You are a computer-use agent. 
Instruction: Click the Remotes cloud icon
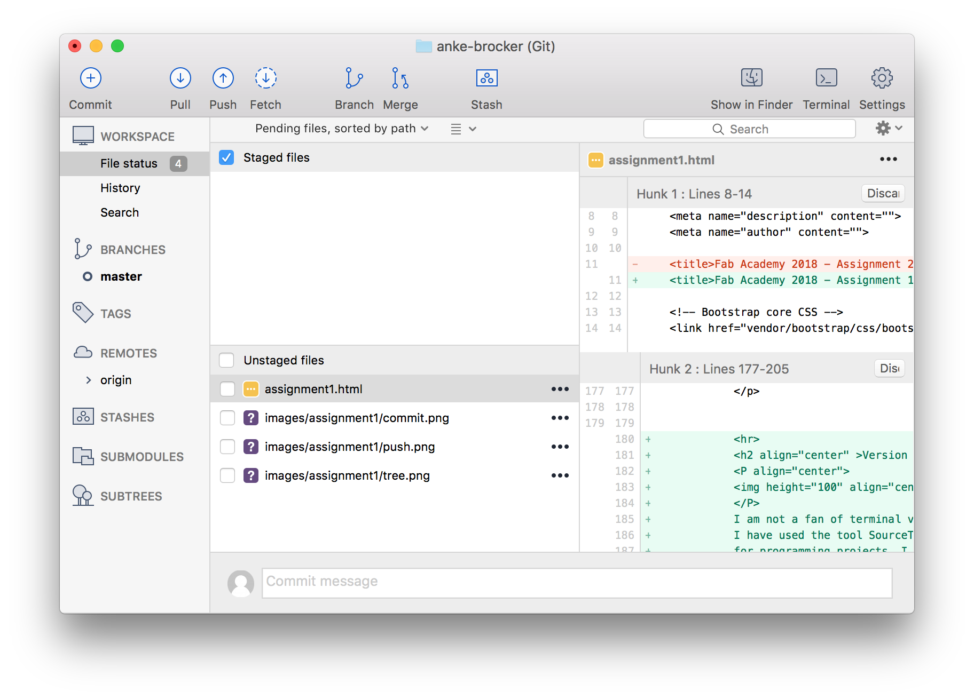pyautogui.click(x=83, y=353)
